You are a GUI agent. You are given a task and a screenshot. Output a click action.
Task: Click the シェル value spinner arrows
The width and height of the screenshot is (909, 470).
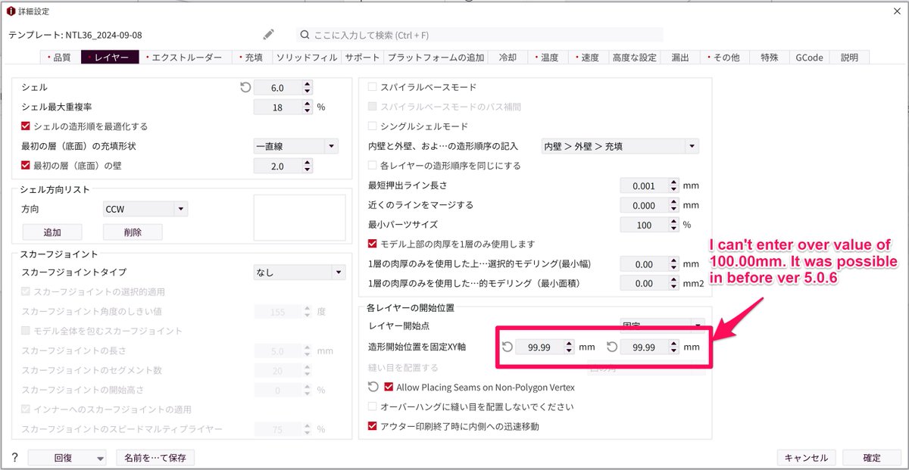pyautogui.click(x=307, y=88)
